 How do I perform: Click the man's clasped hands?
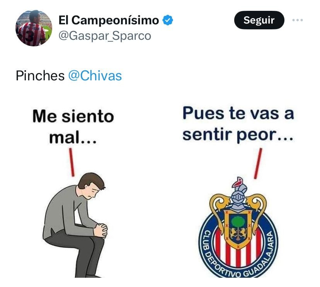[101, 231]
